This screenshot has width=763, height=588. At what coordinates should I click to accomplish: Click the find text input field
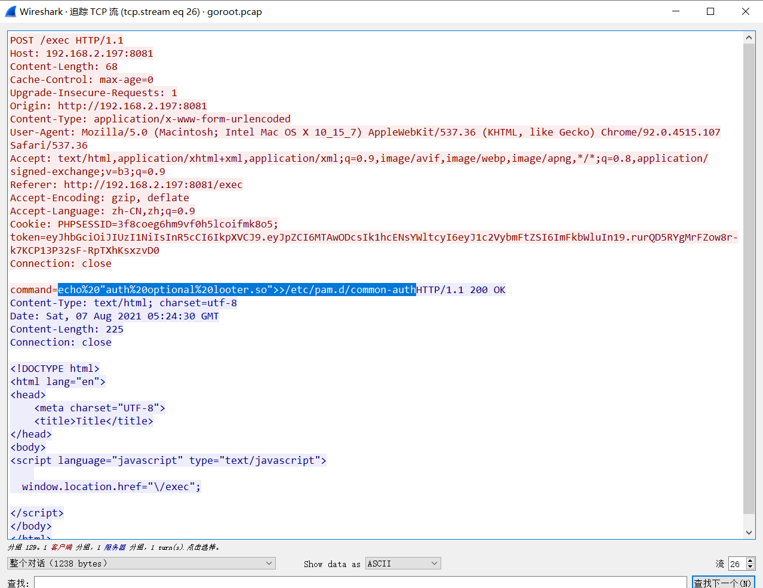click(361, 583)
